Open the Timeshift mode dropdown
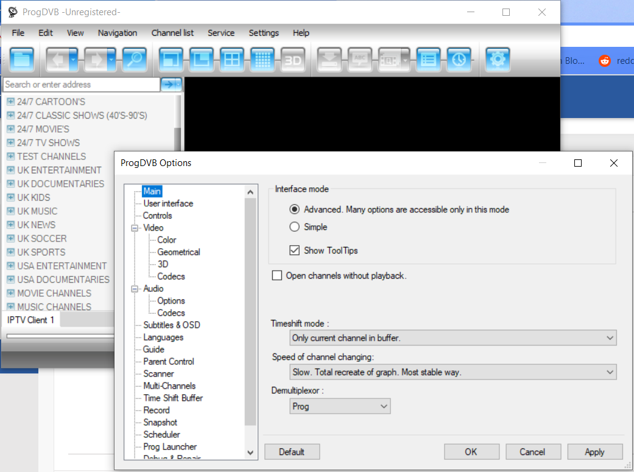 coord(453,338)
